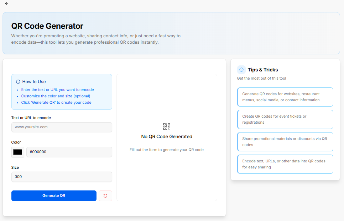The height and width of the screenshot is (221, 344).
Task: Click the QR Code Generator heading
Action: pos(47,26)
